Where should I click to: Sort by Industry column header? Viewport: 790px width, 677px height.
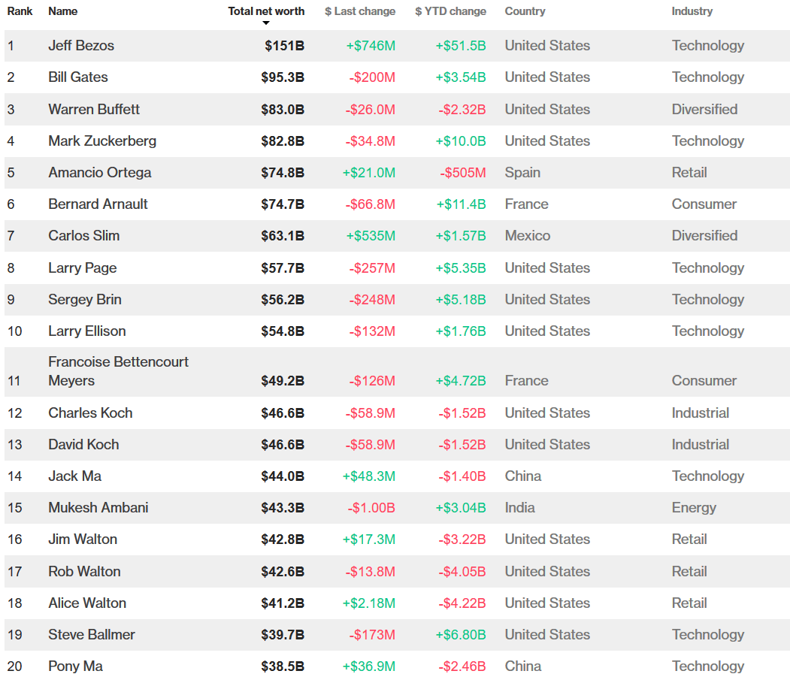tap(692, 11)
